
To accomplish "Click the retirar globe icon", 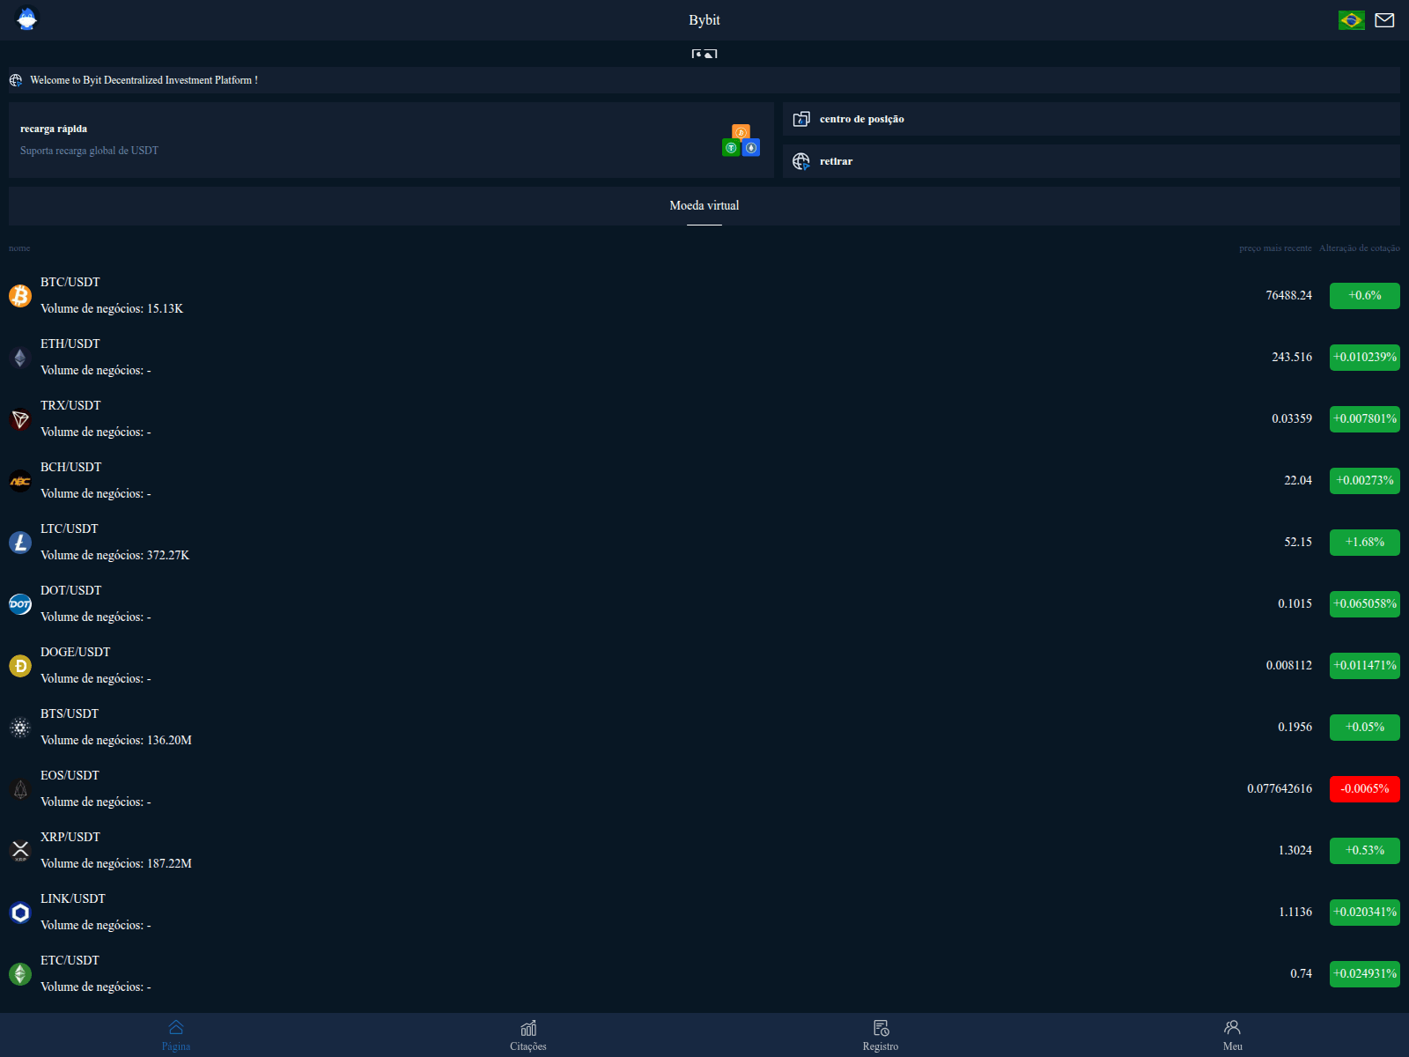I will 801,161.
